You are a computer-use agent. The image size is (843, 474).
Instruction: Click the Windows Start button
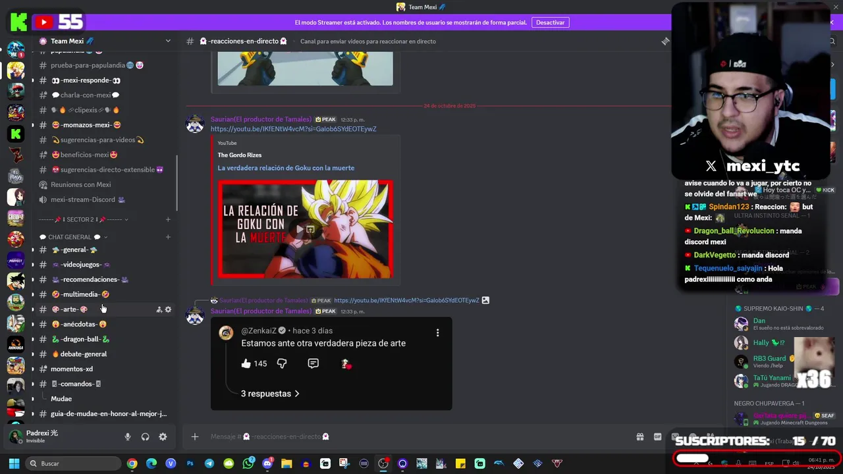pyautogui.click(x=14, y=463)
